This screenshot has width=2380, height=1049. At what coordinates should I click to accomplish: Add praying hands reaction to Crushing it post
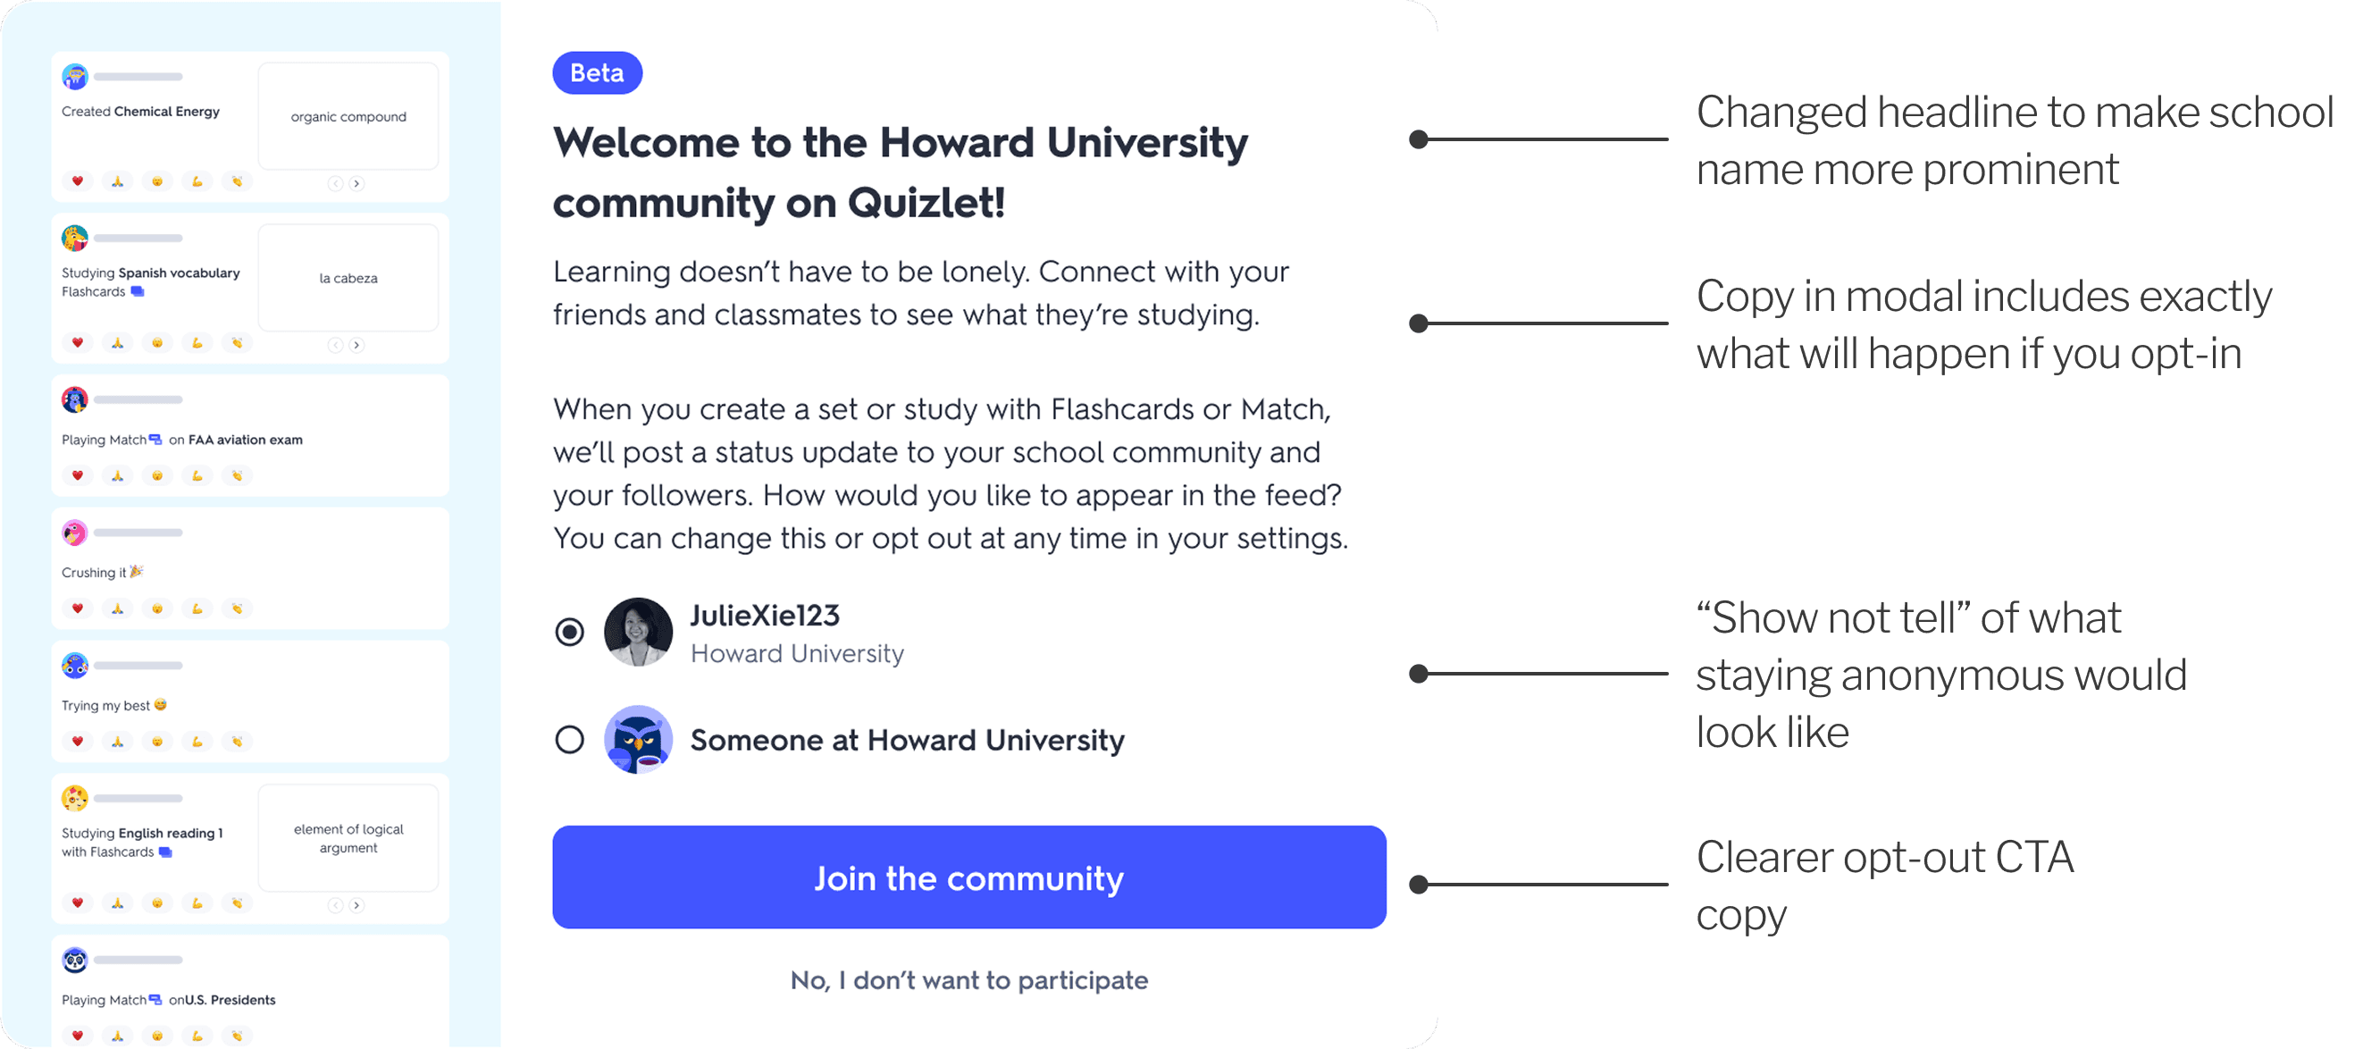tap(117, 608)
